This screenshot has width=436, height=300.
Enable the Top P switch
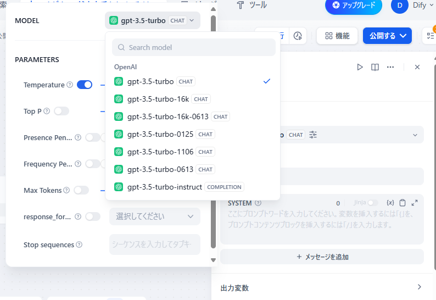point(62,111)
